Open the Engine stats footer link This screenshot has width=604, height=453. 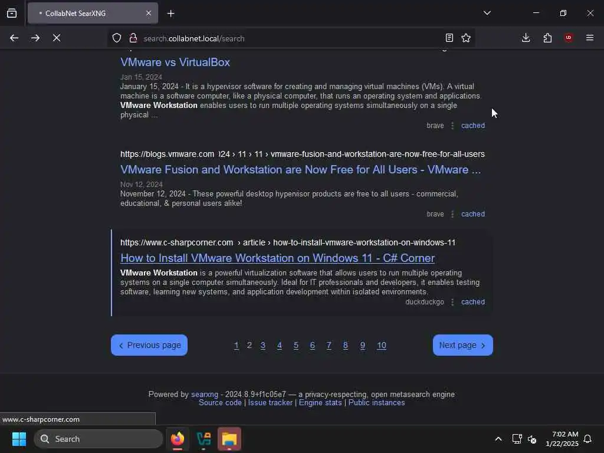pyautogui.click(x=320, y=402)
